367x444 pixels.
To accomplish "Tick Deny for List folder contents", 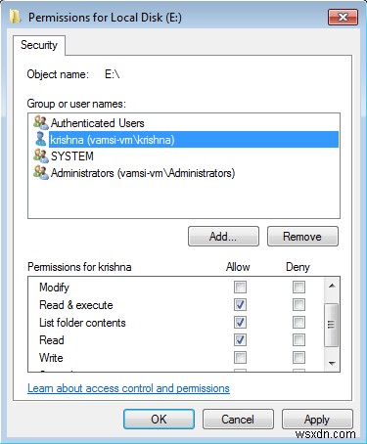I will [x=298, y=323].
